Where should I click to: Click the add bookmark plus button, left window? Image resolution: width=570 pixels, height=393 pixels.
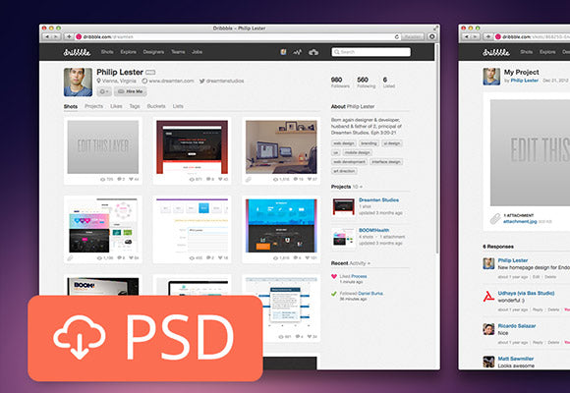click(69, 36)
